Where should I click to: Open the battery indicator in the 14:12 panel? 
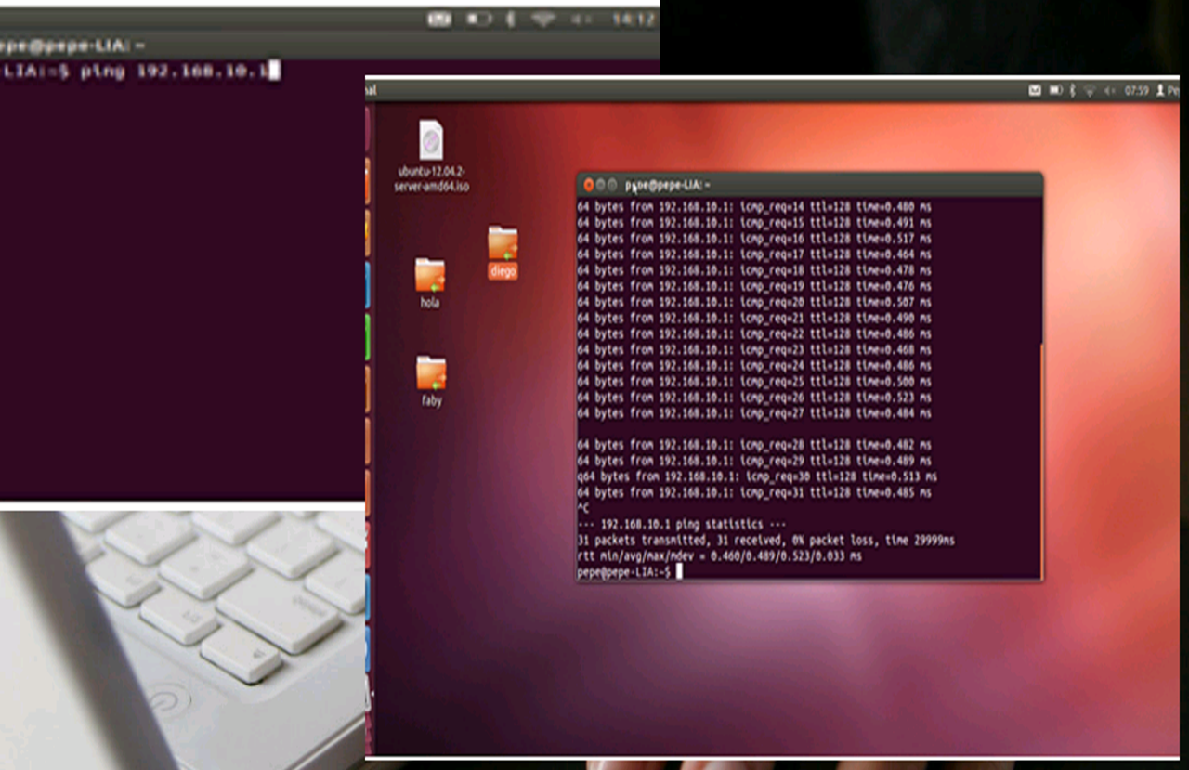tap(479, 19)
